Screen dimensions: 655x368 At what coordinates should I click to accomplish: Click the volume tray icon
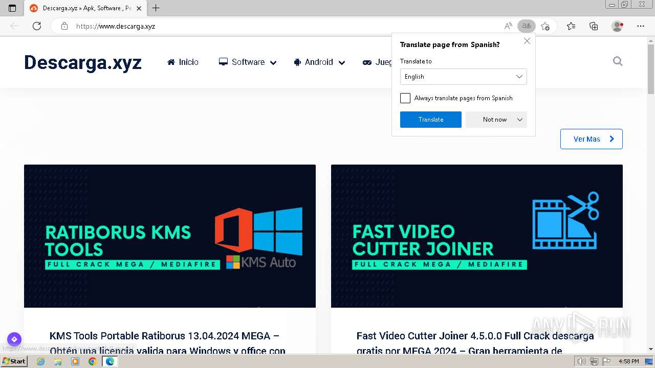tap(582, 361)
